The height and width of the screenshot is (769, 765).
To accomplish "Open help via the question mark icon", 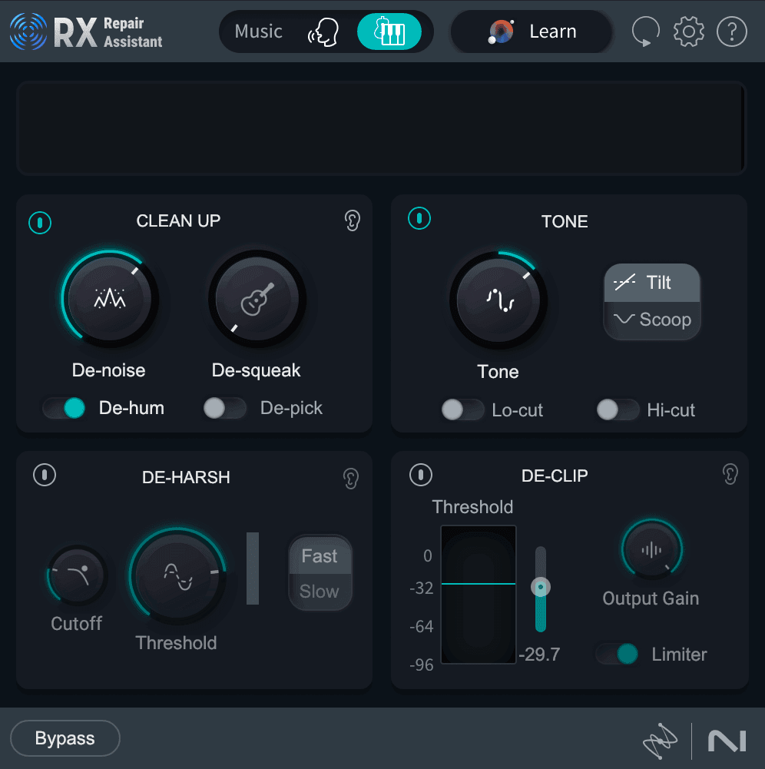I will (x=732, y=31).
